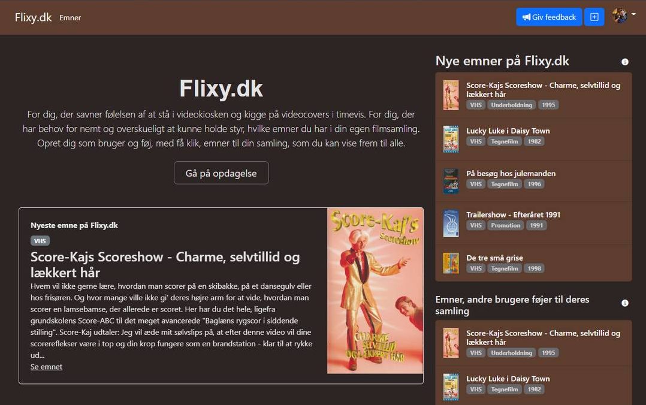The height and width of the screenshot is (405, 646).
Task: Click VHS badge under Trailershow - Efteråret 1991
Action: point(476,225)
